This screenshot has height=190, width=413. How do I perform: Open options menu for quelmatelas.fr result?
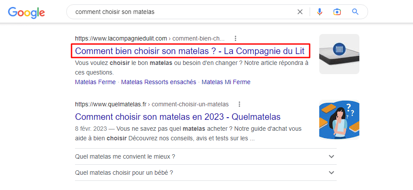239,104
